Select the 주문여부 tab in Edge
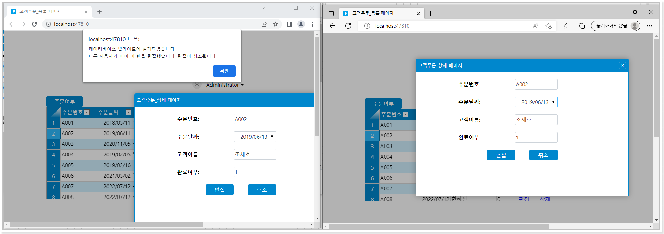 (x=383, y=104)
